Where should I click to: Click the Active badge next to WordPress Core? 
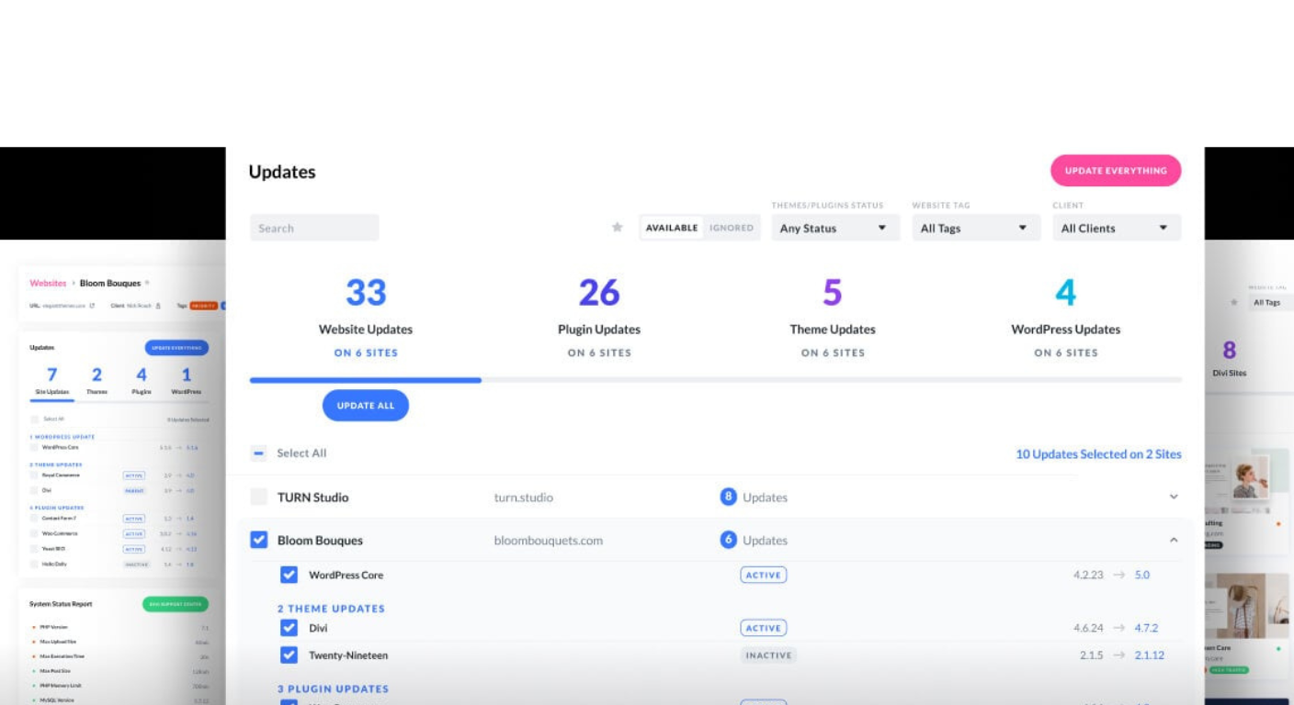[x=763, y=576]
